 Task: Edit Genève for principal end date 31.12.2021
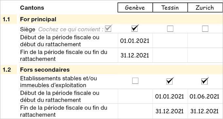tap(135, 55)
